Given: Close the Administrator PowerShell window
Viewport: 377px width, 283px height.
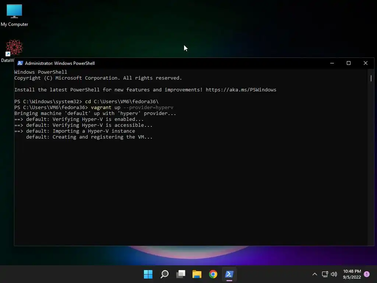Looking at the screenshot, I should point(366,63).
